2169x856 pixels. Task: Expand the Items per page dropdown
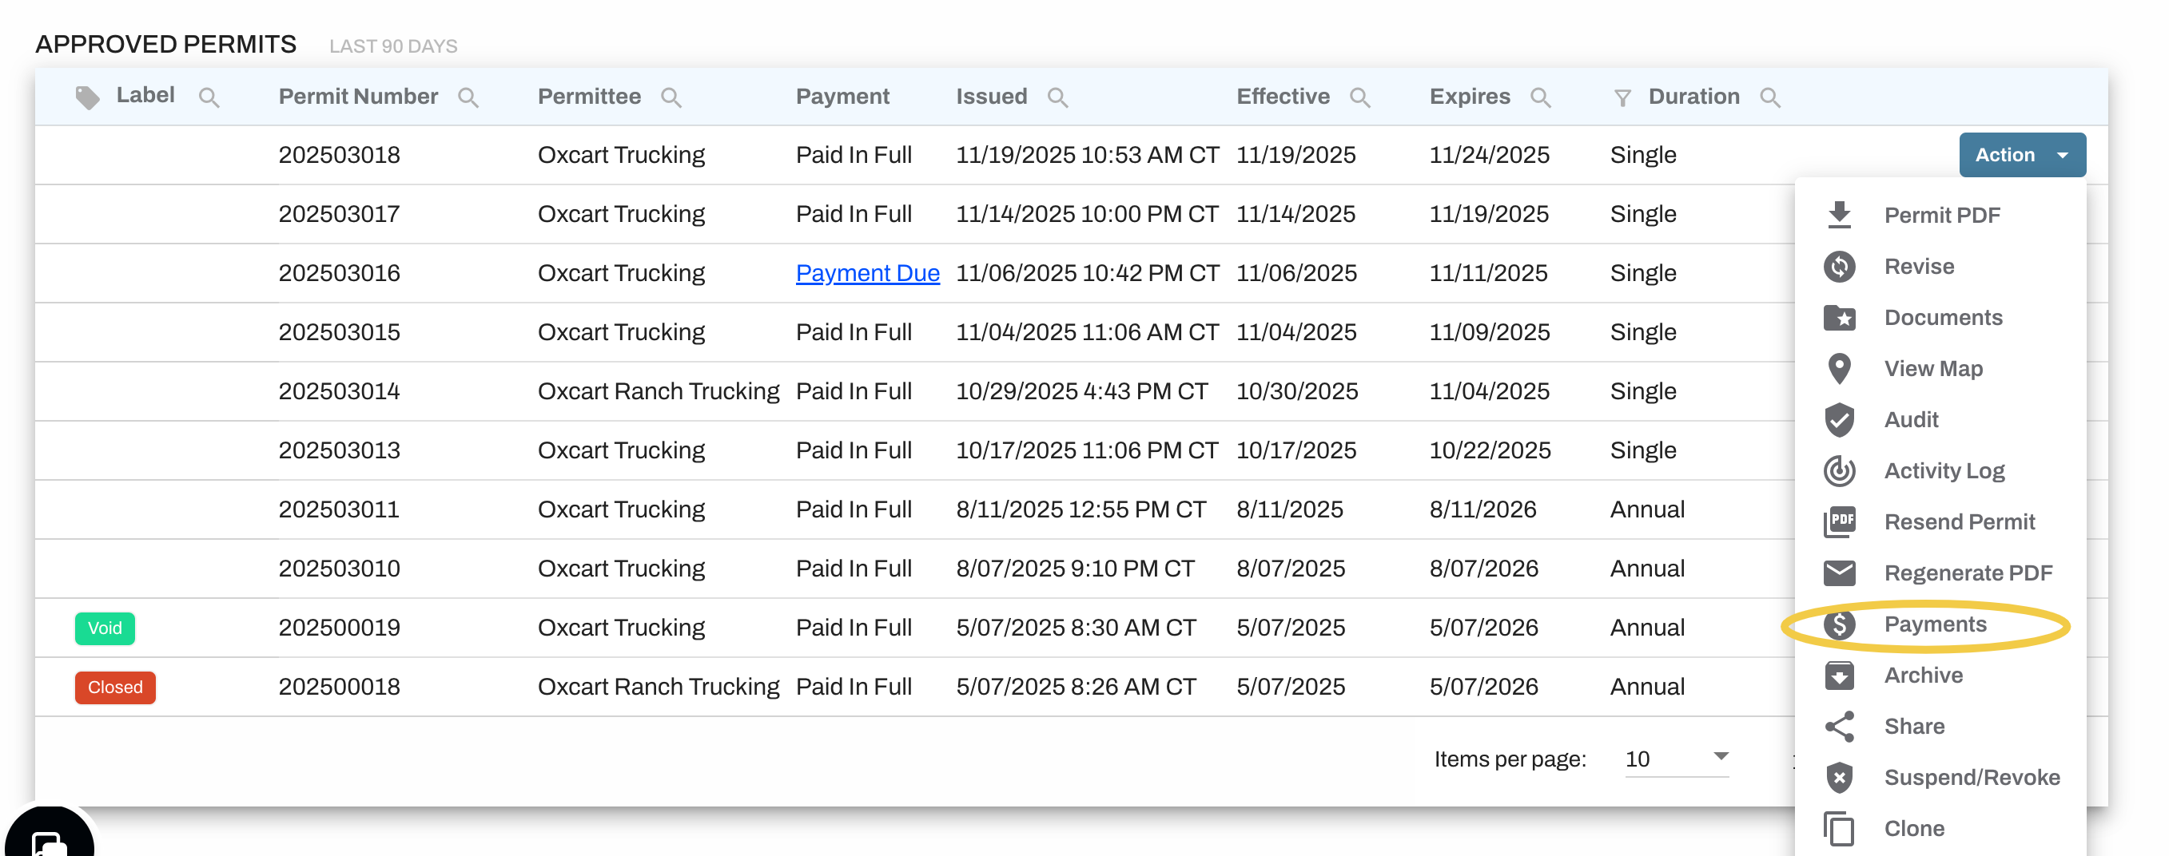point(1677,759)
